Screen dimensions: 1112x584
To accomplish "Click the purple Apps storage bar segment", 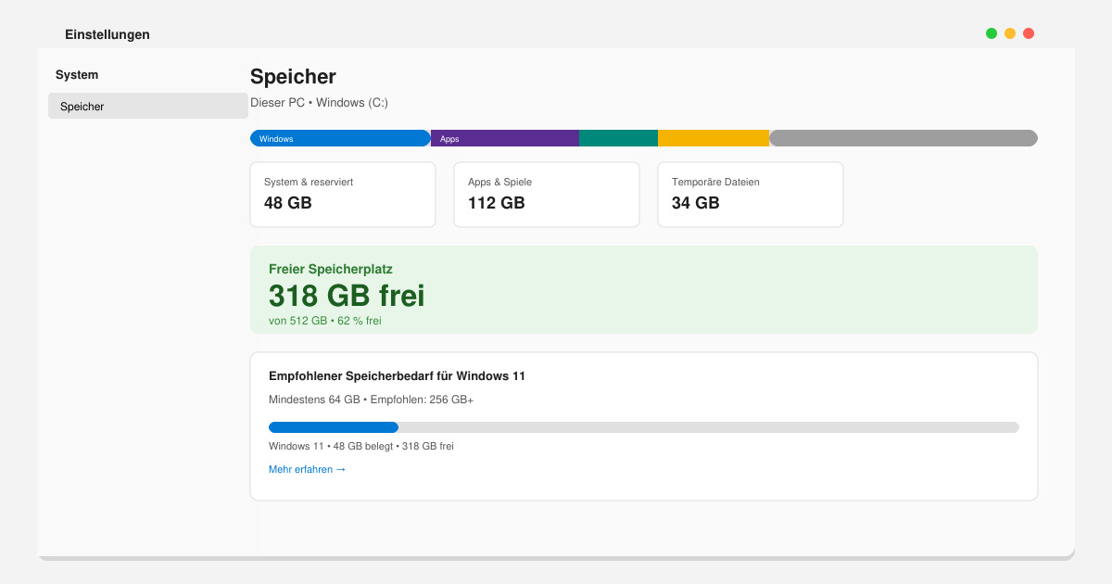I will click(505, 138).
